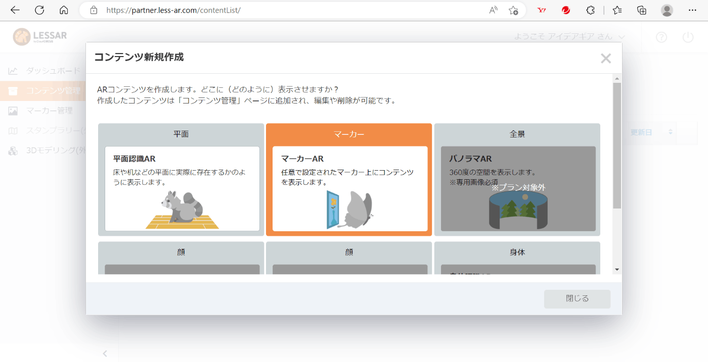Viewport: 708px width, 362px height.
Task: Open マーカー管理 in the sidebar
Action: pyautogui.click(x=50, y=111)
